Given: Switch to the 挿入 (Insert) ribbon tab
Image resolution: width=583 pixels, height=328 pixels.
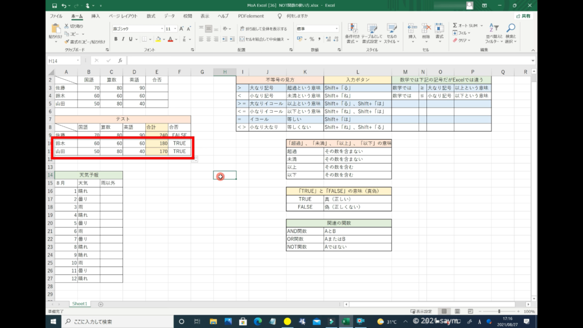Looking at the screenshot, I should (x=96, y=16).
